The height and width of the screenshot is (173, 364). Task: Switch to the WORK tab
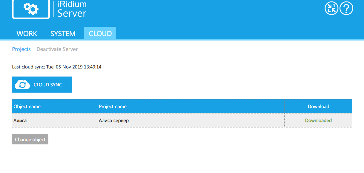(27, 34)
